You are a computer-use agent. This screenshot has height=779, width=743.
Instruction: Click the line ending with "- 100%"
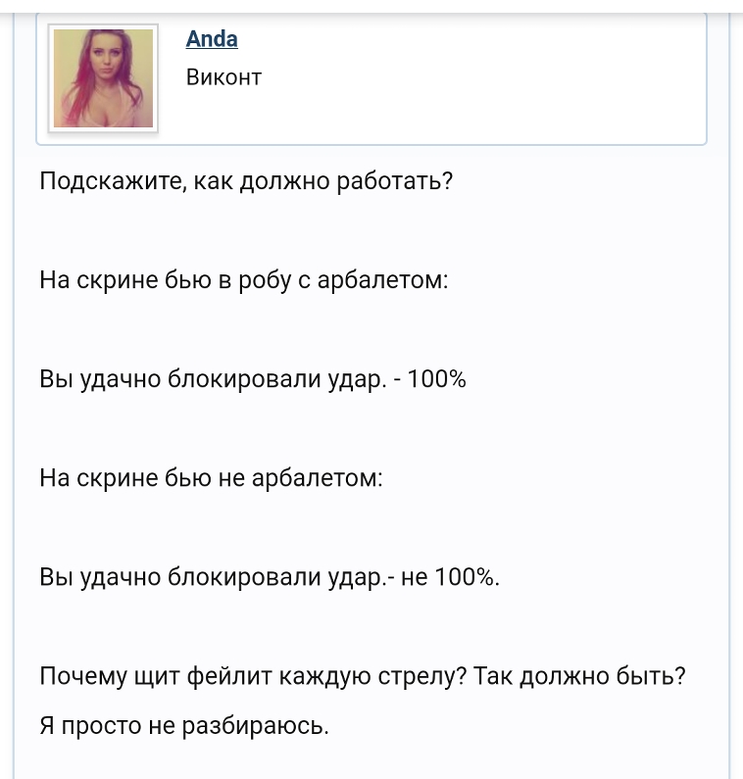click(x=253, y=380)
